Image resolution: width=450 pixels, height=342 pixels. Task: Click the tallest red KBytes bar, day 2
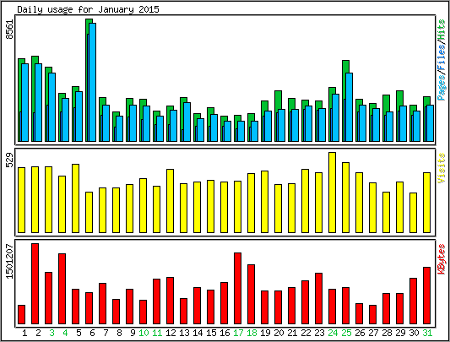pos(35,284)
